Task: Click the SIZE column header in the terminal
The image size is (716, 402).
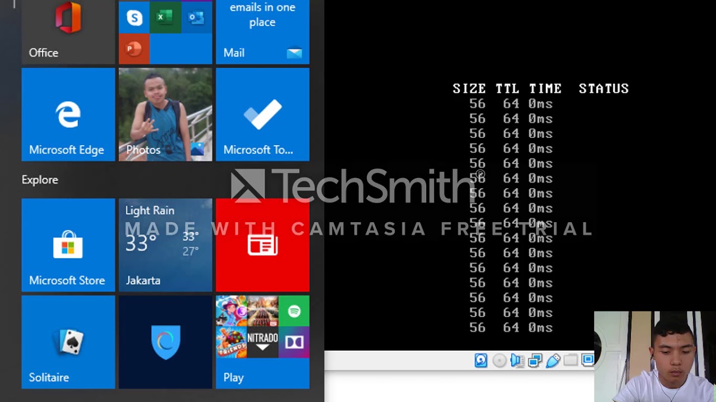Action: tap(469, 89)
